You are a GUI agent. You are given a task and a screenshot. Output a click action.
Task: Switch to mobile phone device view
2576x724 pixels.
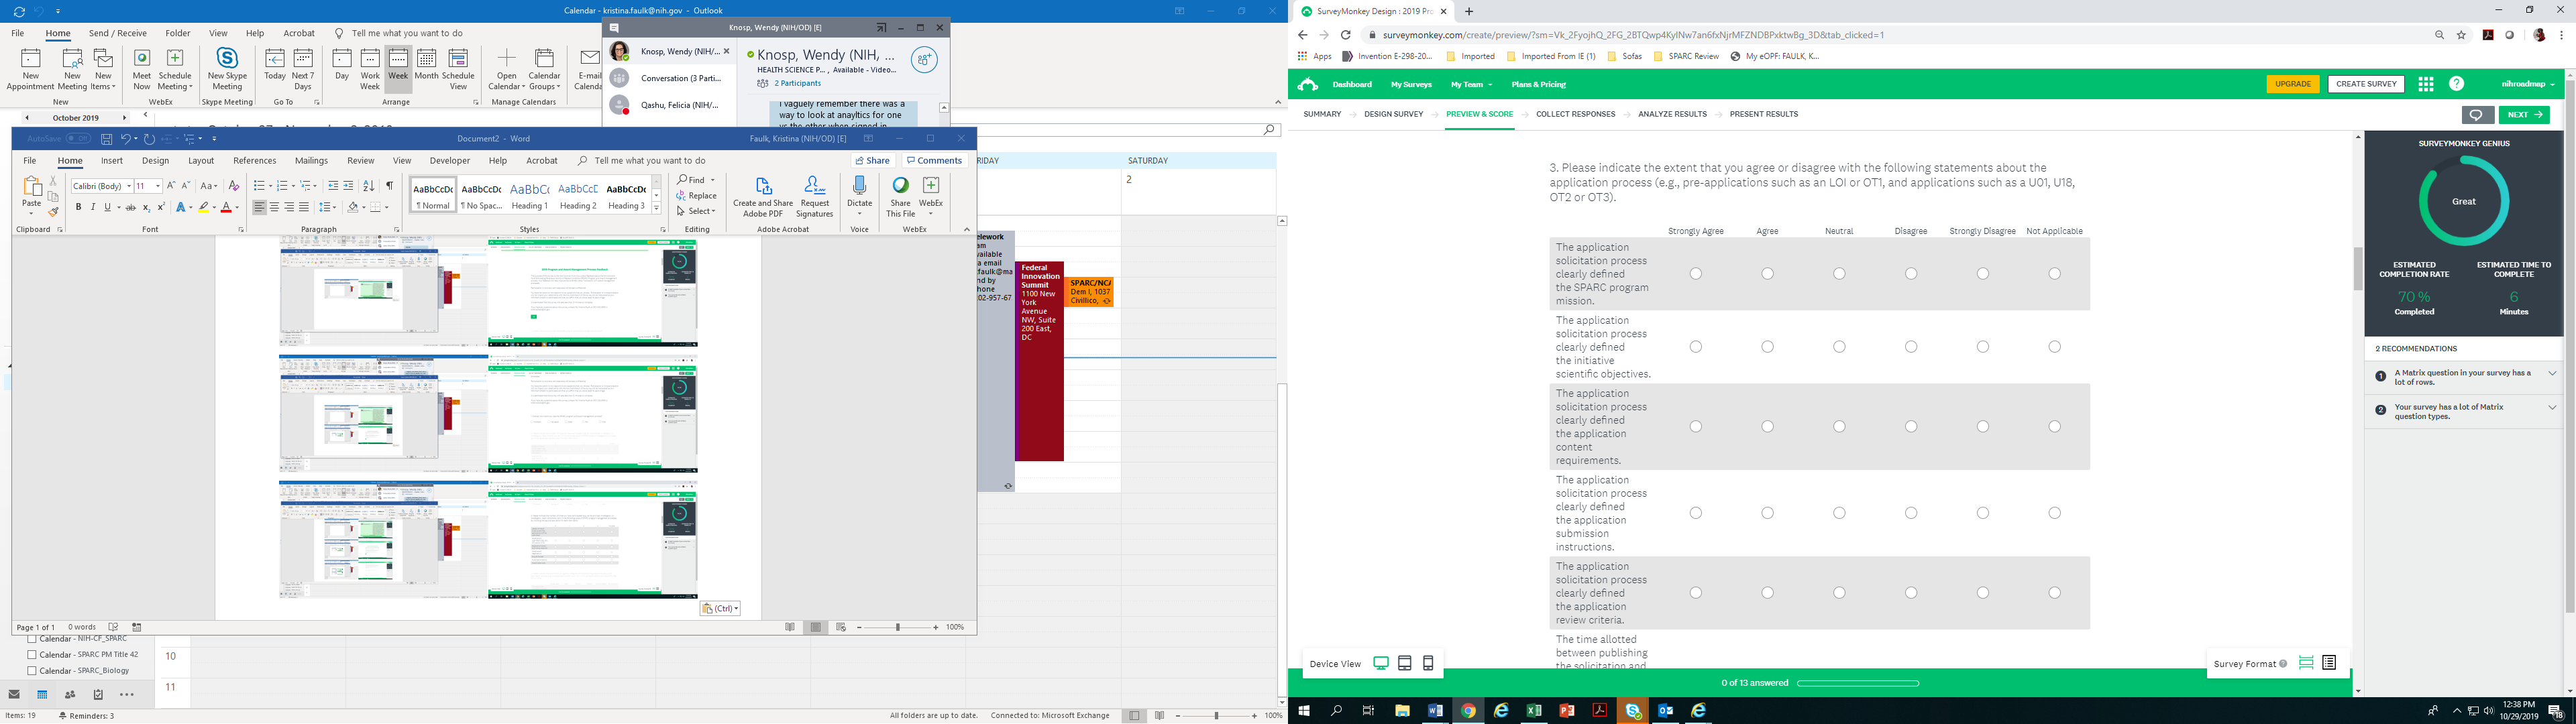1428,663
